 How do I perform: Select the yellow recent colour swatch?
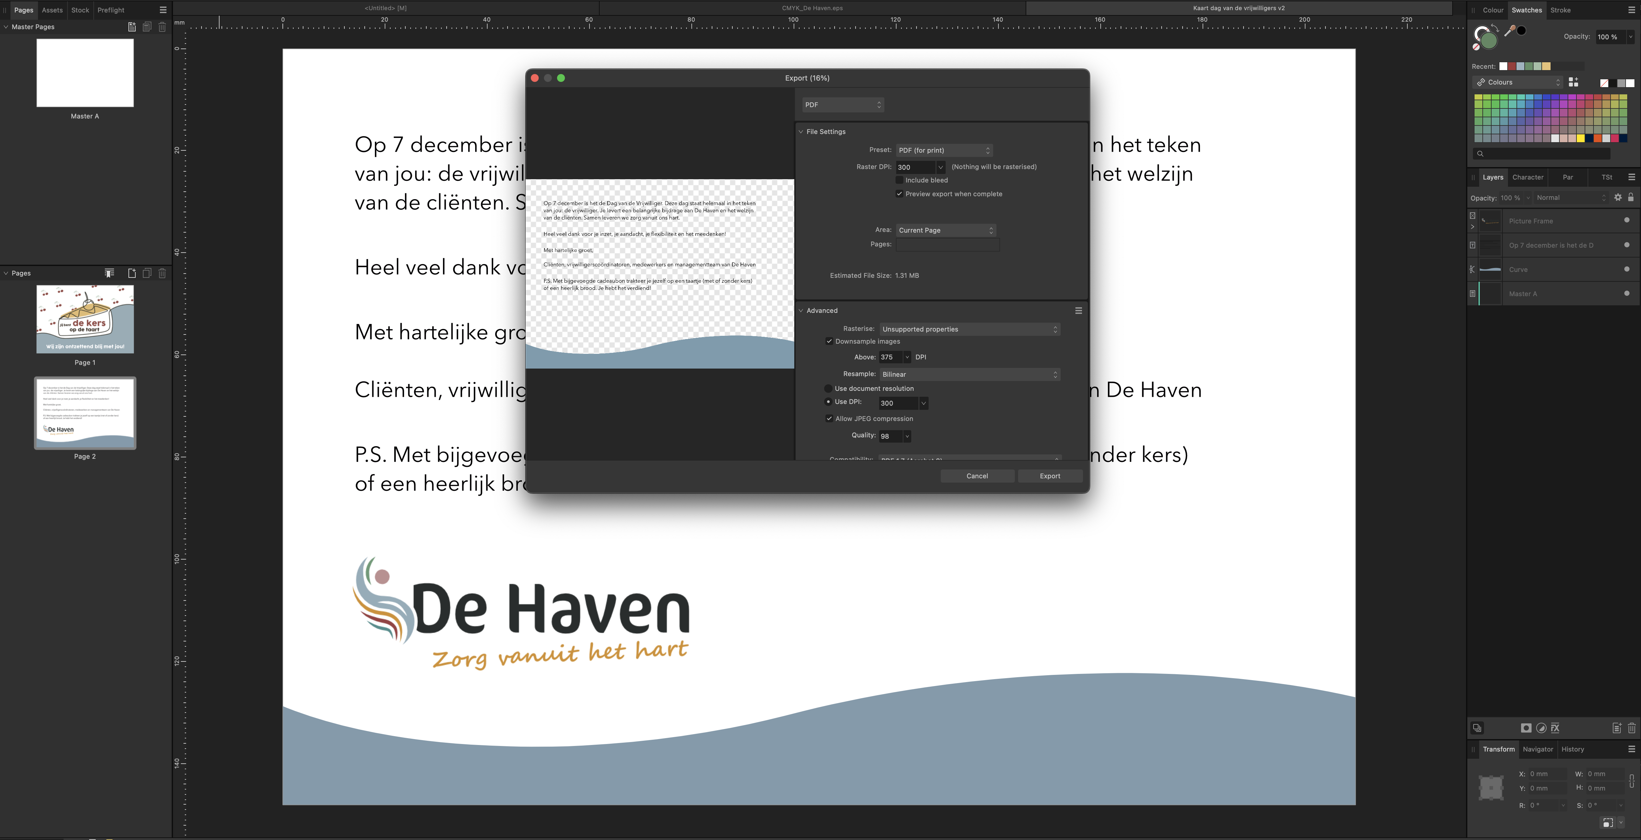click(x=1546, y=66)
